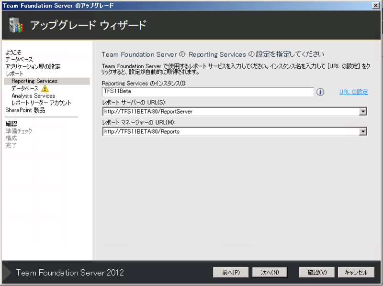Select Analysis Services step in sidebar

coord(34,96)
